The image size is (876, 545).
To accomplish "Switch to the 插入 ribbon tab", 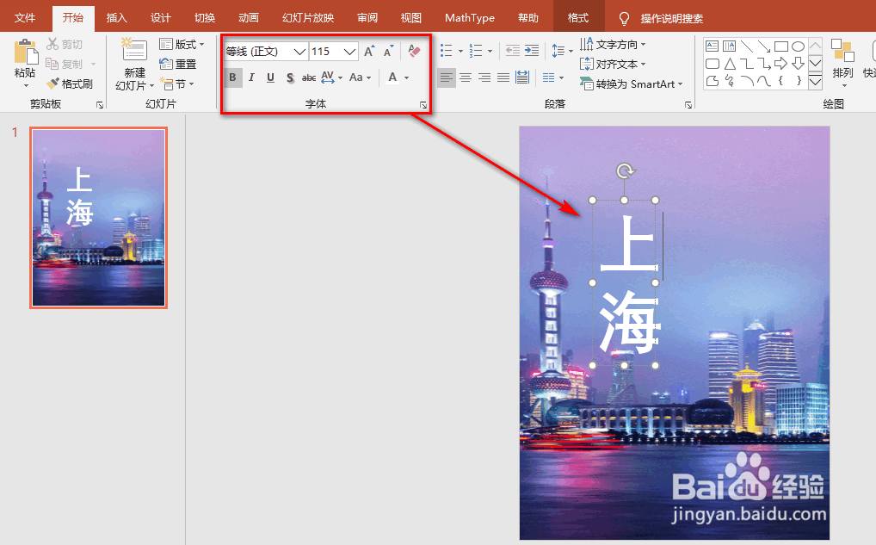I will click(116, 16).
